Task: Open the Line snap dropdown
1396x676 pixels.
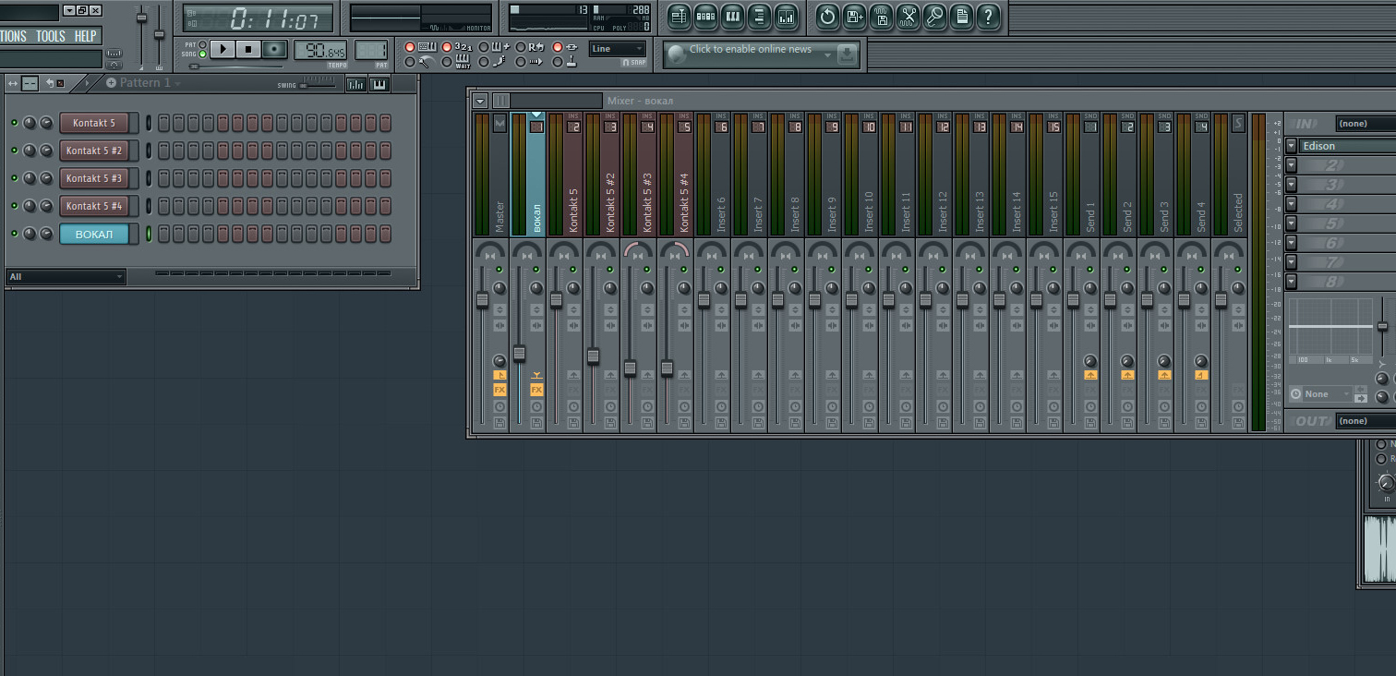Action: [618, 49]
